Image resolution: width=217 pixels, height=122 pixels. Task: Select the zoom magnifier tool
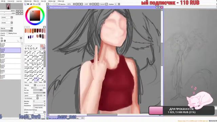pos(28,48)
